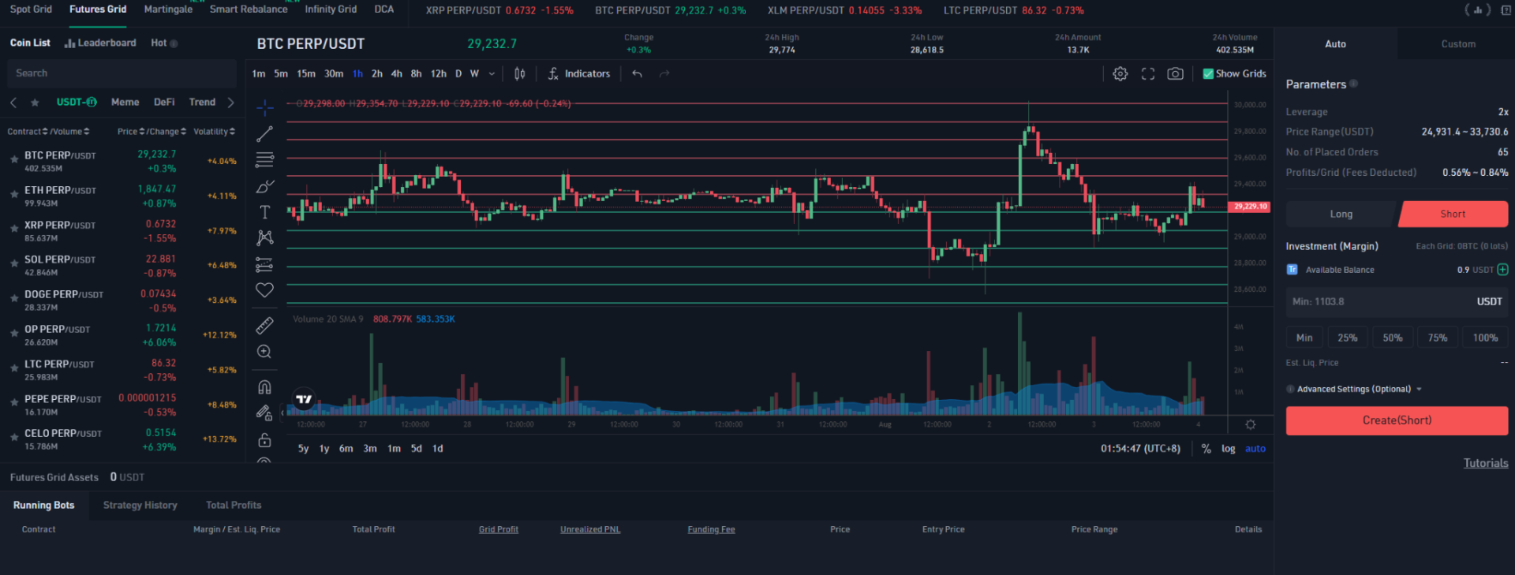Toggle stay in drawing mode icon
The height and width of the screenshot is (575, 1515).
click(x=264, y=413)
